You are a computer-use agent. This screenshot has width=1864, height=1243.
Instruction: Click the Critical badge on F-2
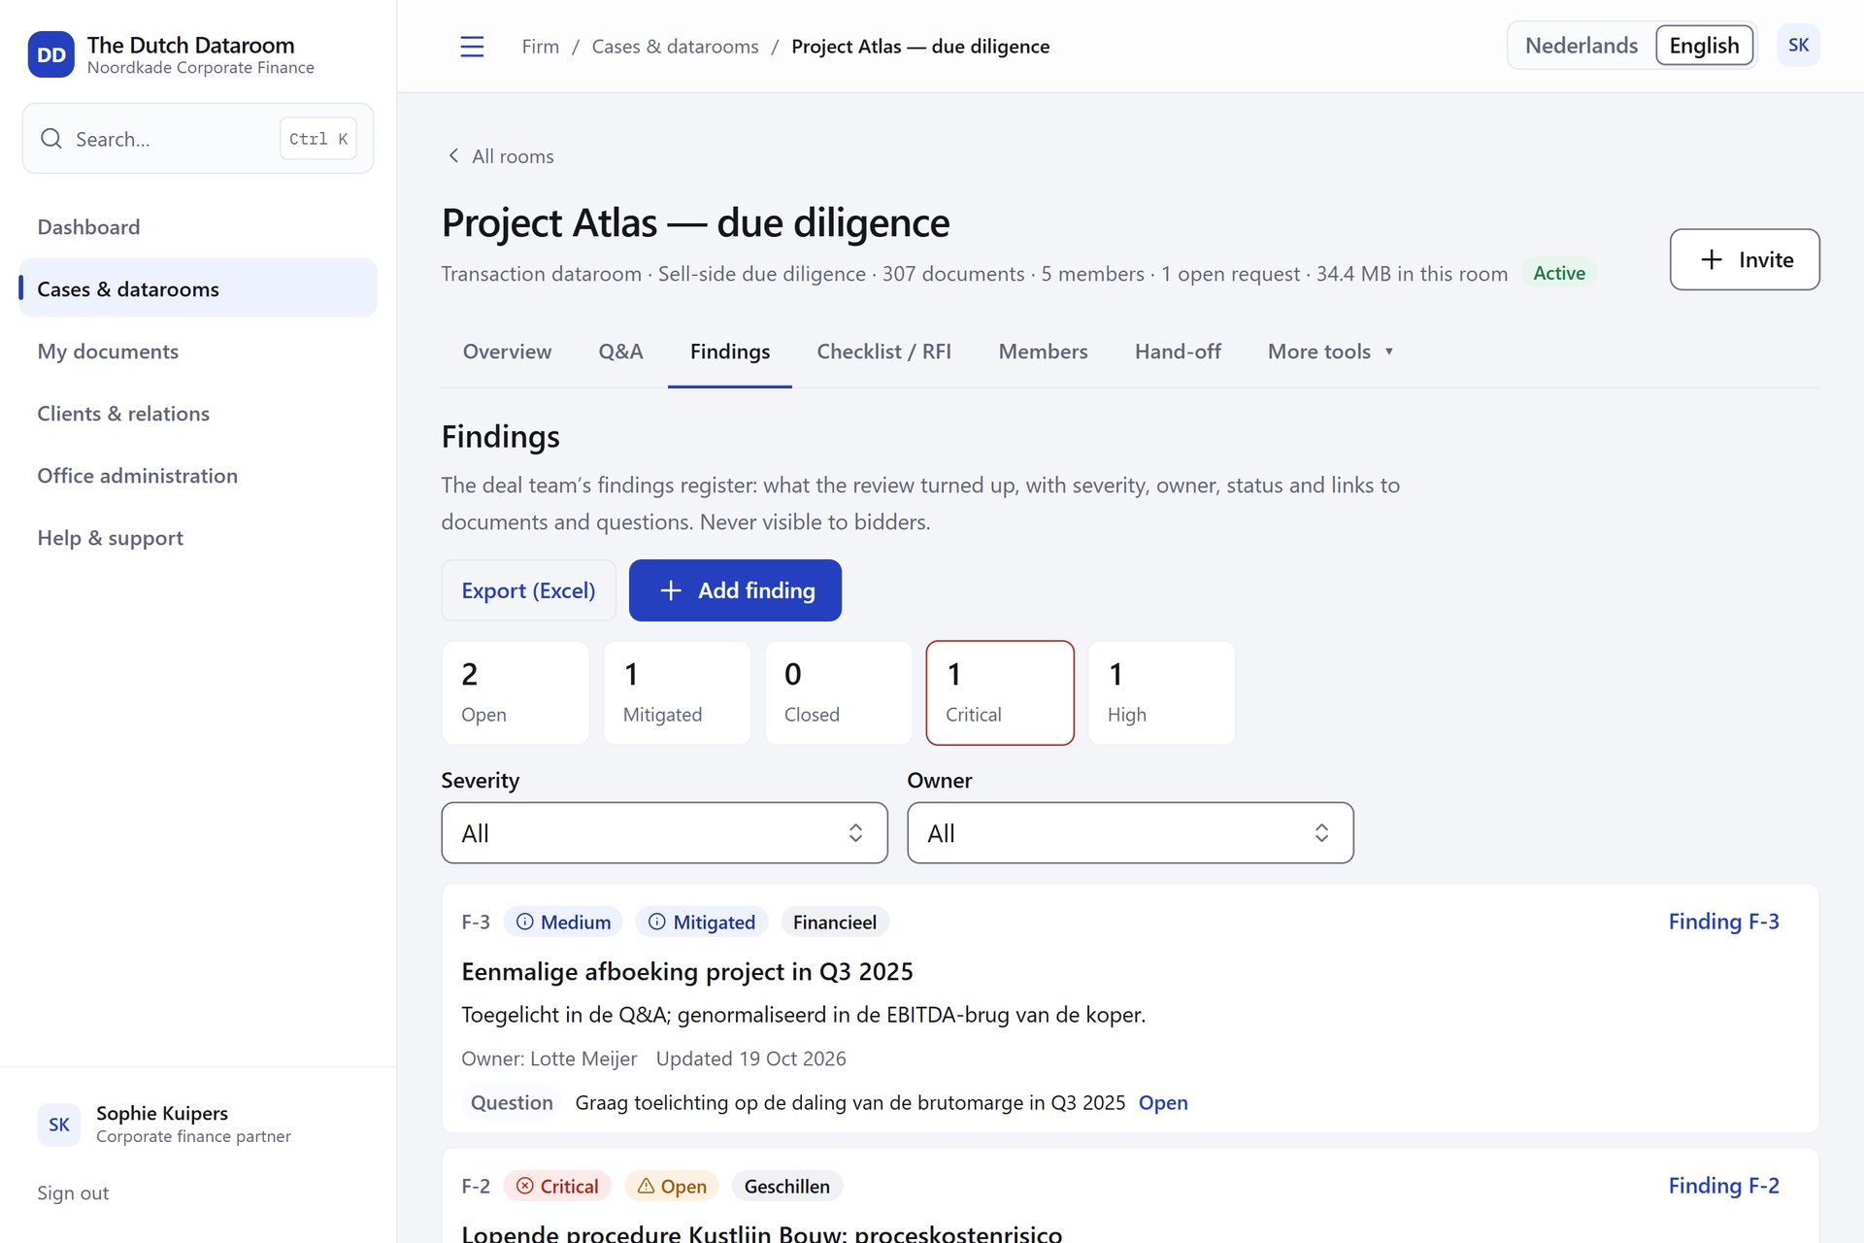[557, 1187]
